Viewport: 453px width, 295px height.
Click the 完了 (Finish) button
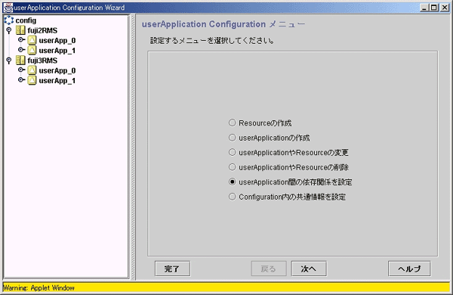(x=172, y=269)
